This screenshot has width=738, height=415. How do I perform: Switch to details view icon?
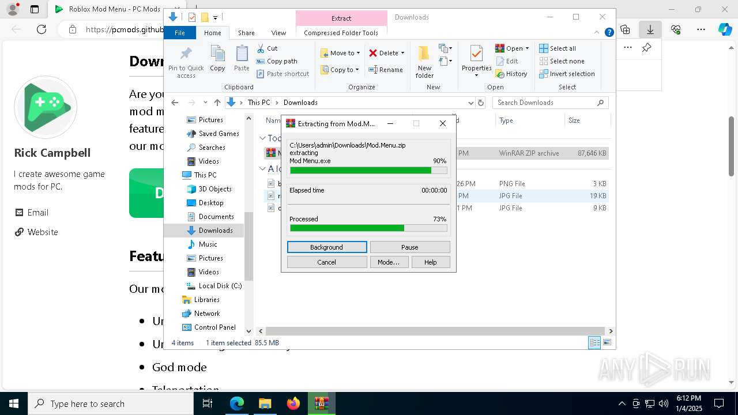tap(594, 342)
